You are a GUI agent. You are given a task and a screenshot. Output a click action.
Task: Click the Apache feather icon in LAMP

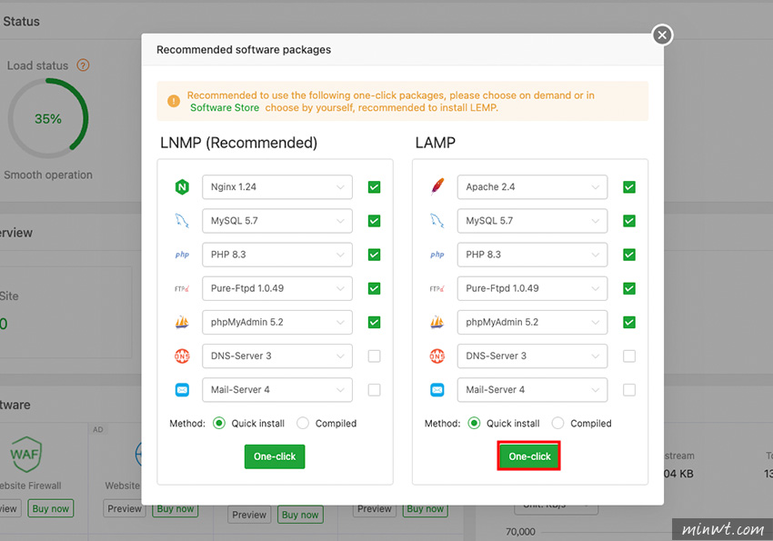[437, 187]
